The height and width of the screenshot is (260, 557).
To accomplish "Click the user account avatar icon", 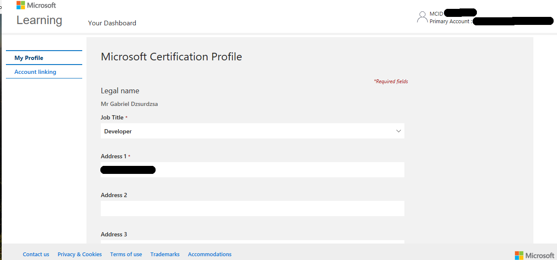I will coord(422,17).
